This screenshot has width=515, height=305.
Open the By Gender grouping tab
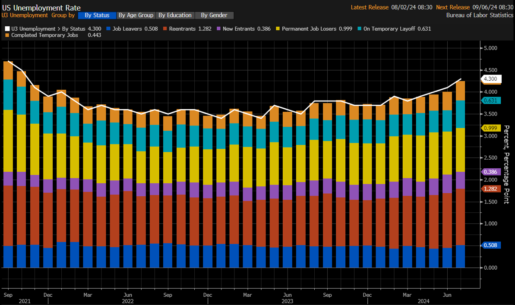click(214, 15)
